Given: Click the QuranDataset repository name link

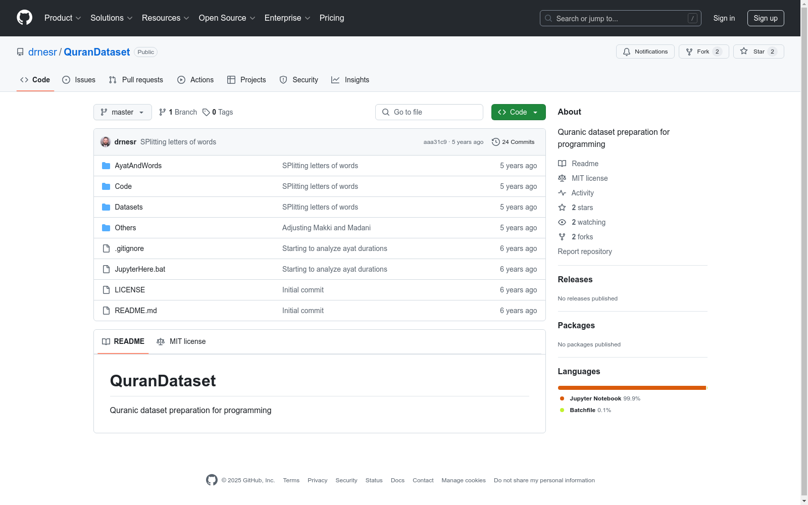Looking at the screenshot, I should [97, 52].
